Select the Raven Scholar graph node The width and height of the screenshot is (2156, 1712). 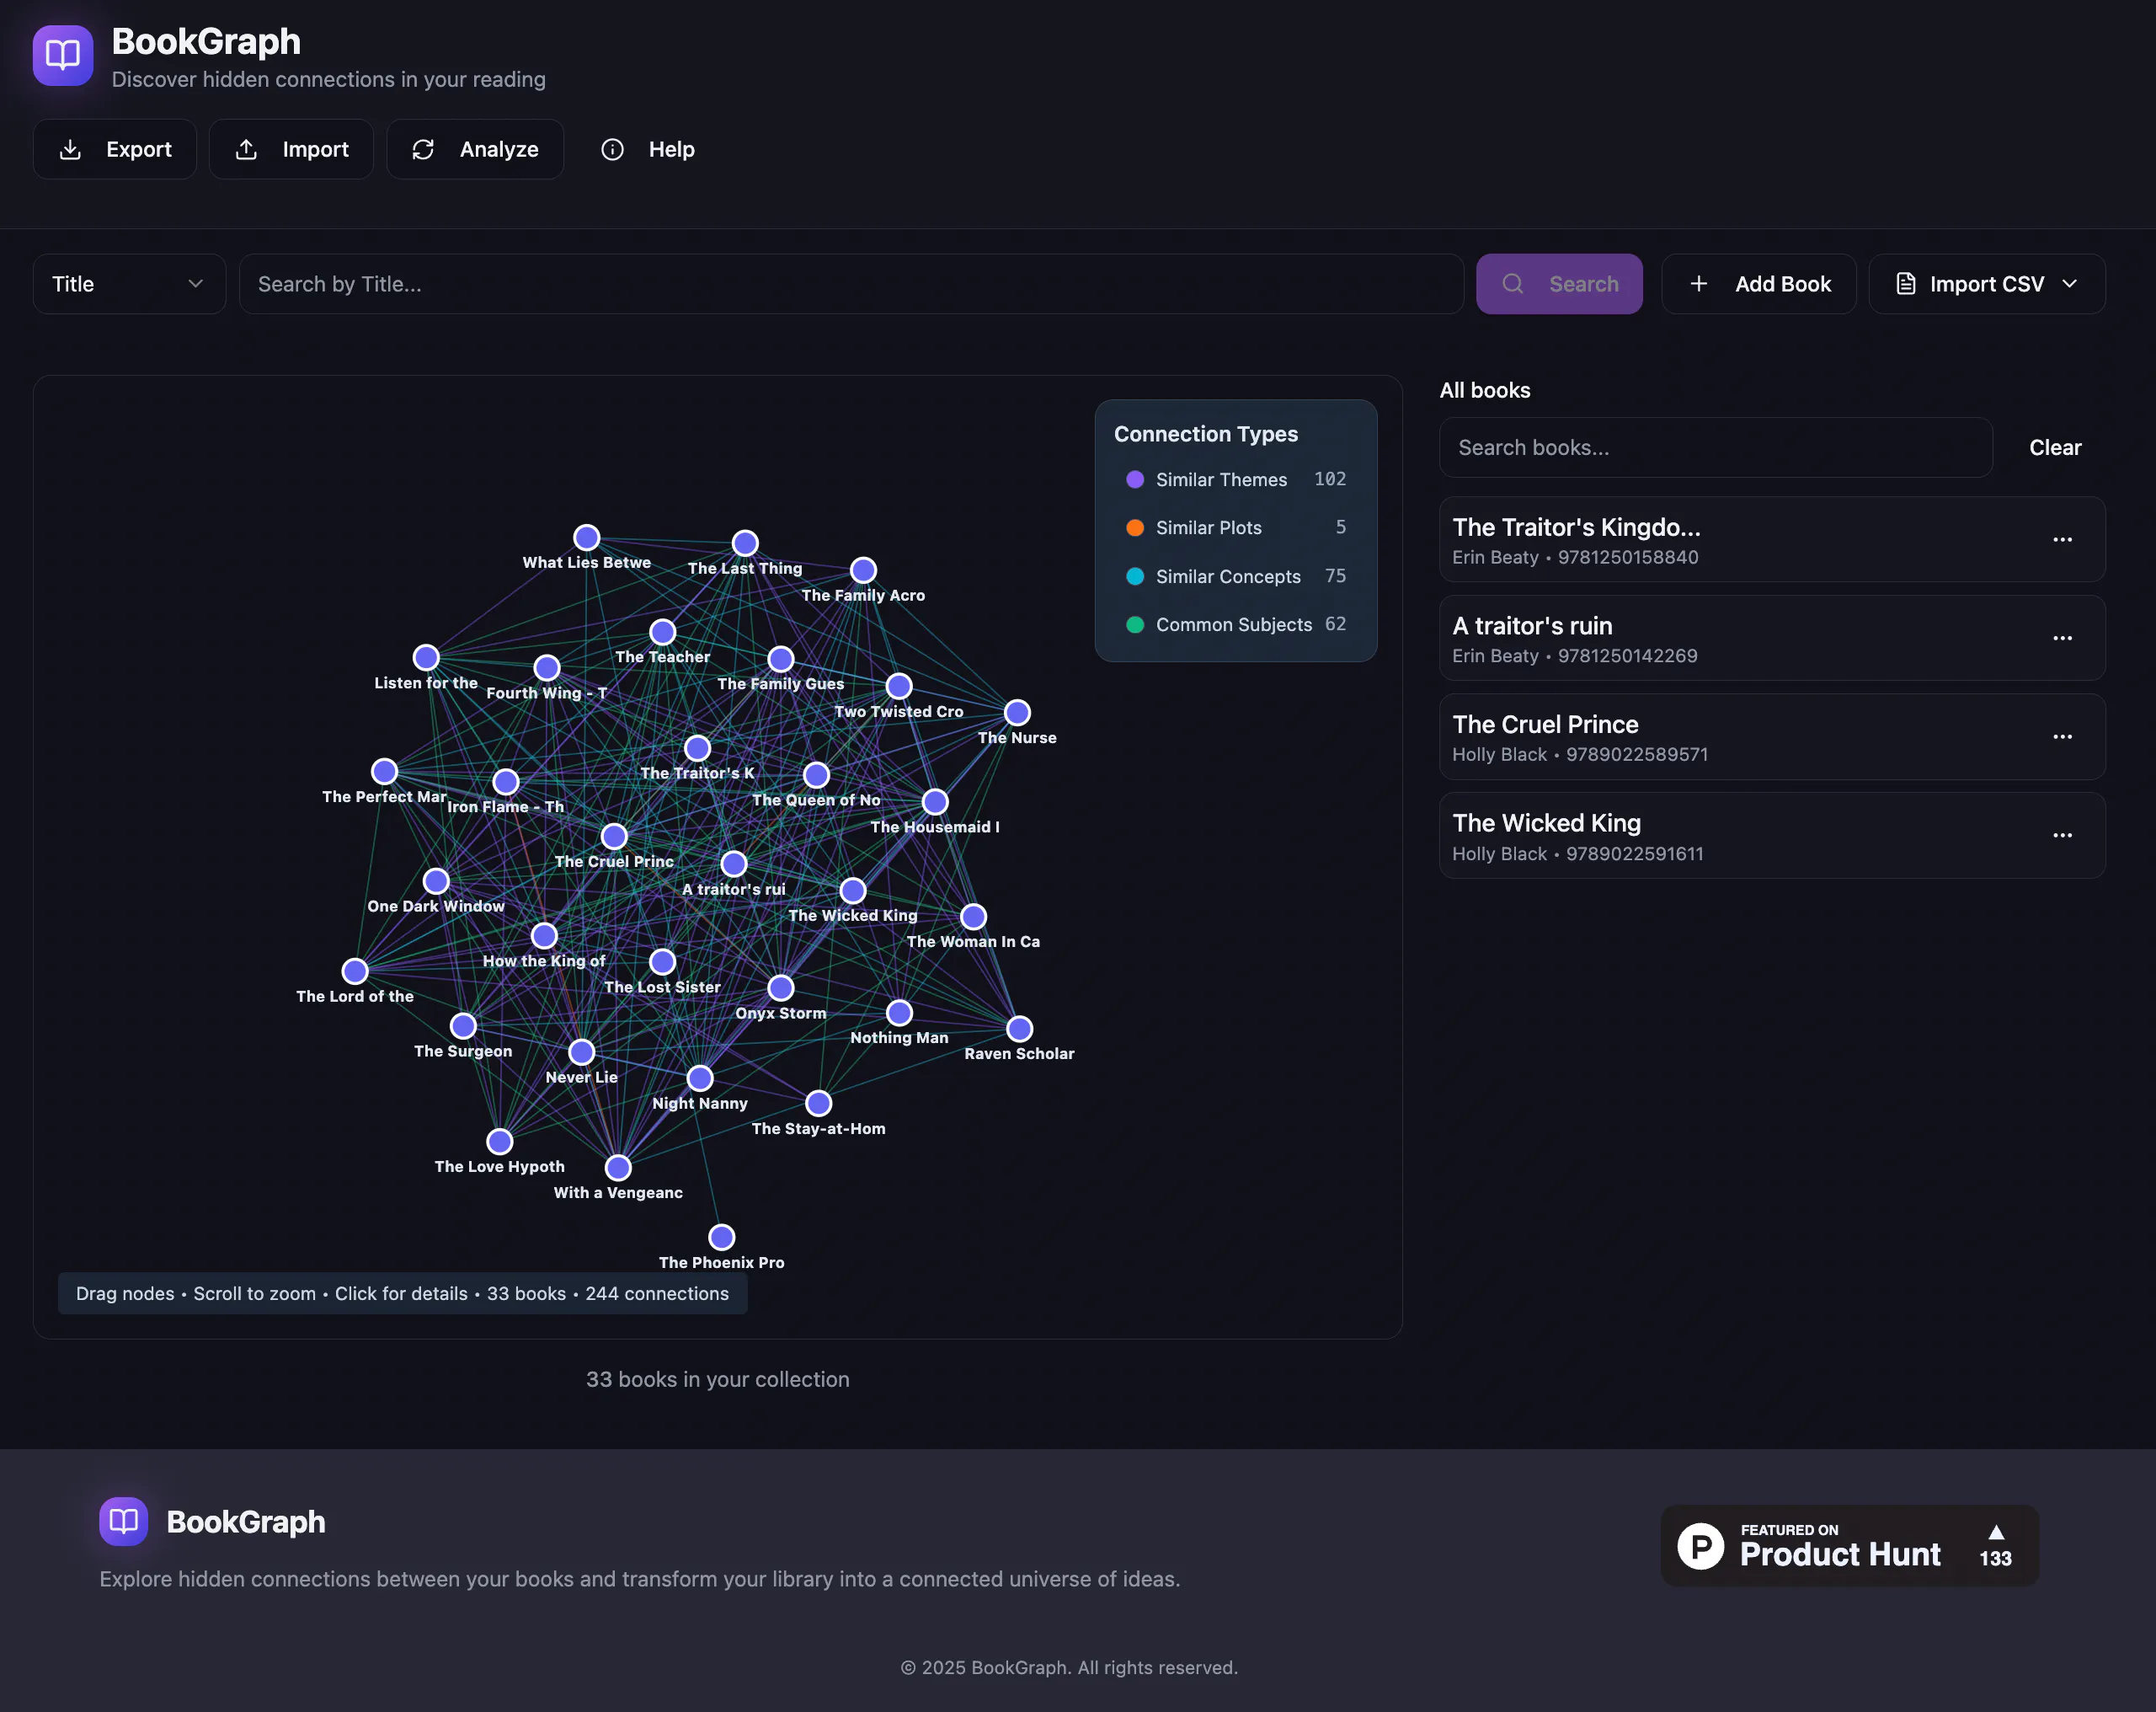1019,1029
